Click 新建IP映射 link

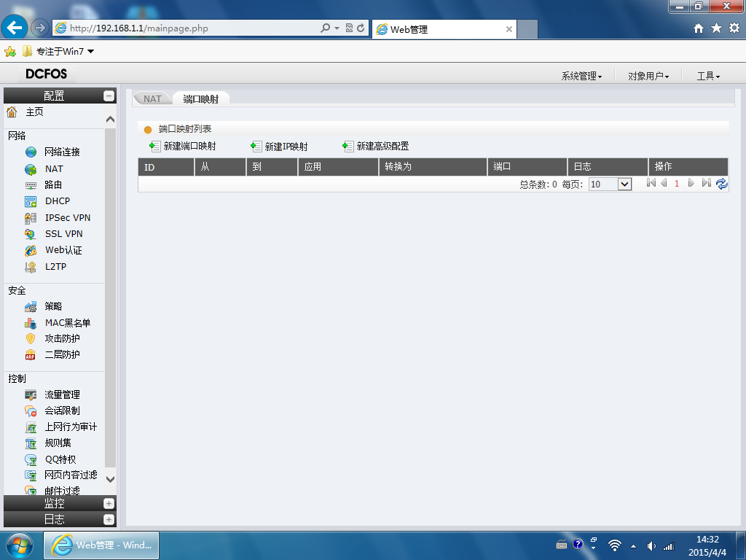point(279,147)
